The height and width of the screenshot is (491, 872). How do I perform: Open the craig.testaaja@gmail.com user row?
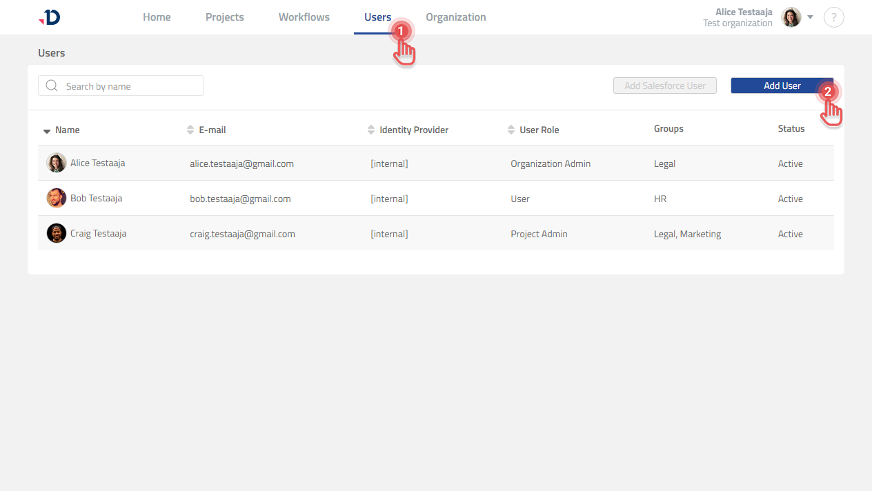coord(242,234)
